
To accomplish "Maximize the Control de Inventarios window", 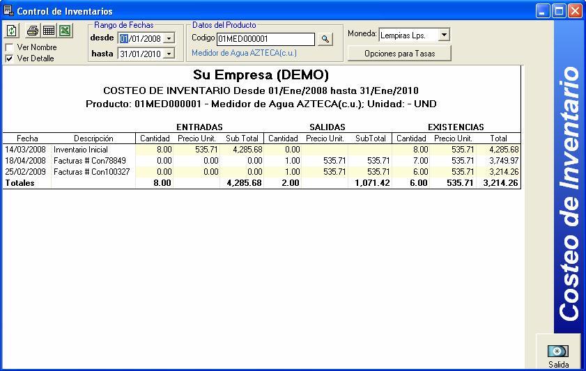I will point(559,11).
